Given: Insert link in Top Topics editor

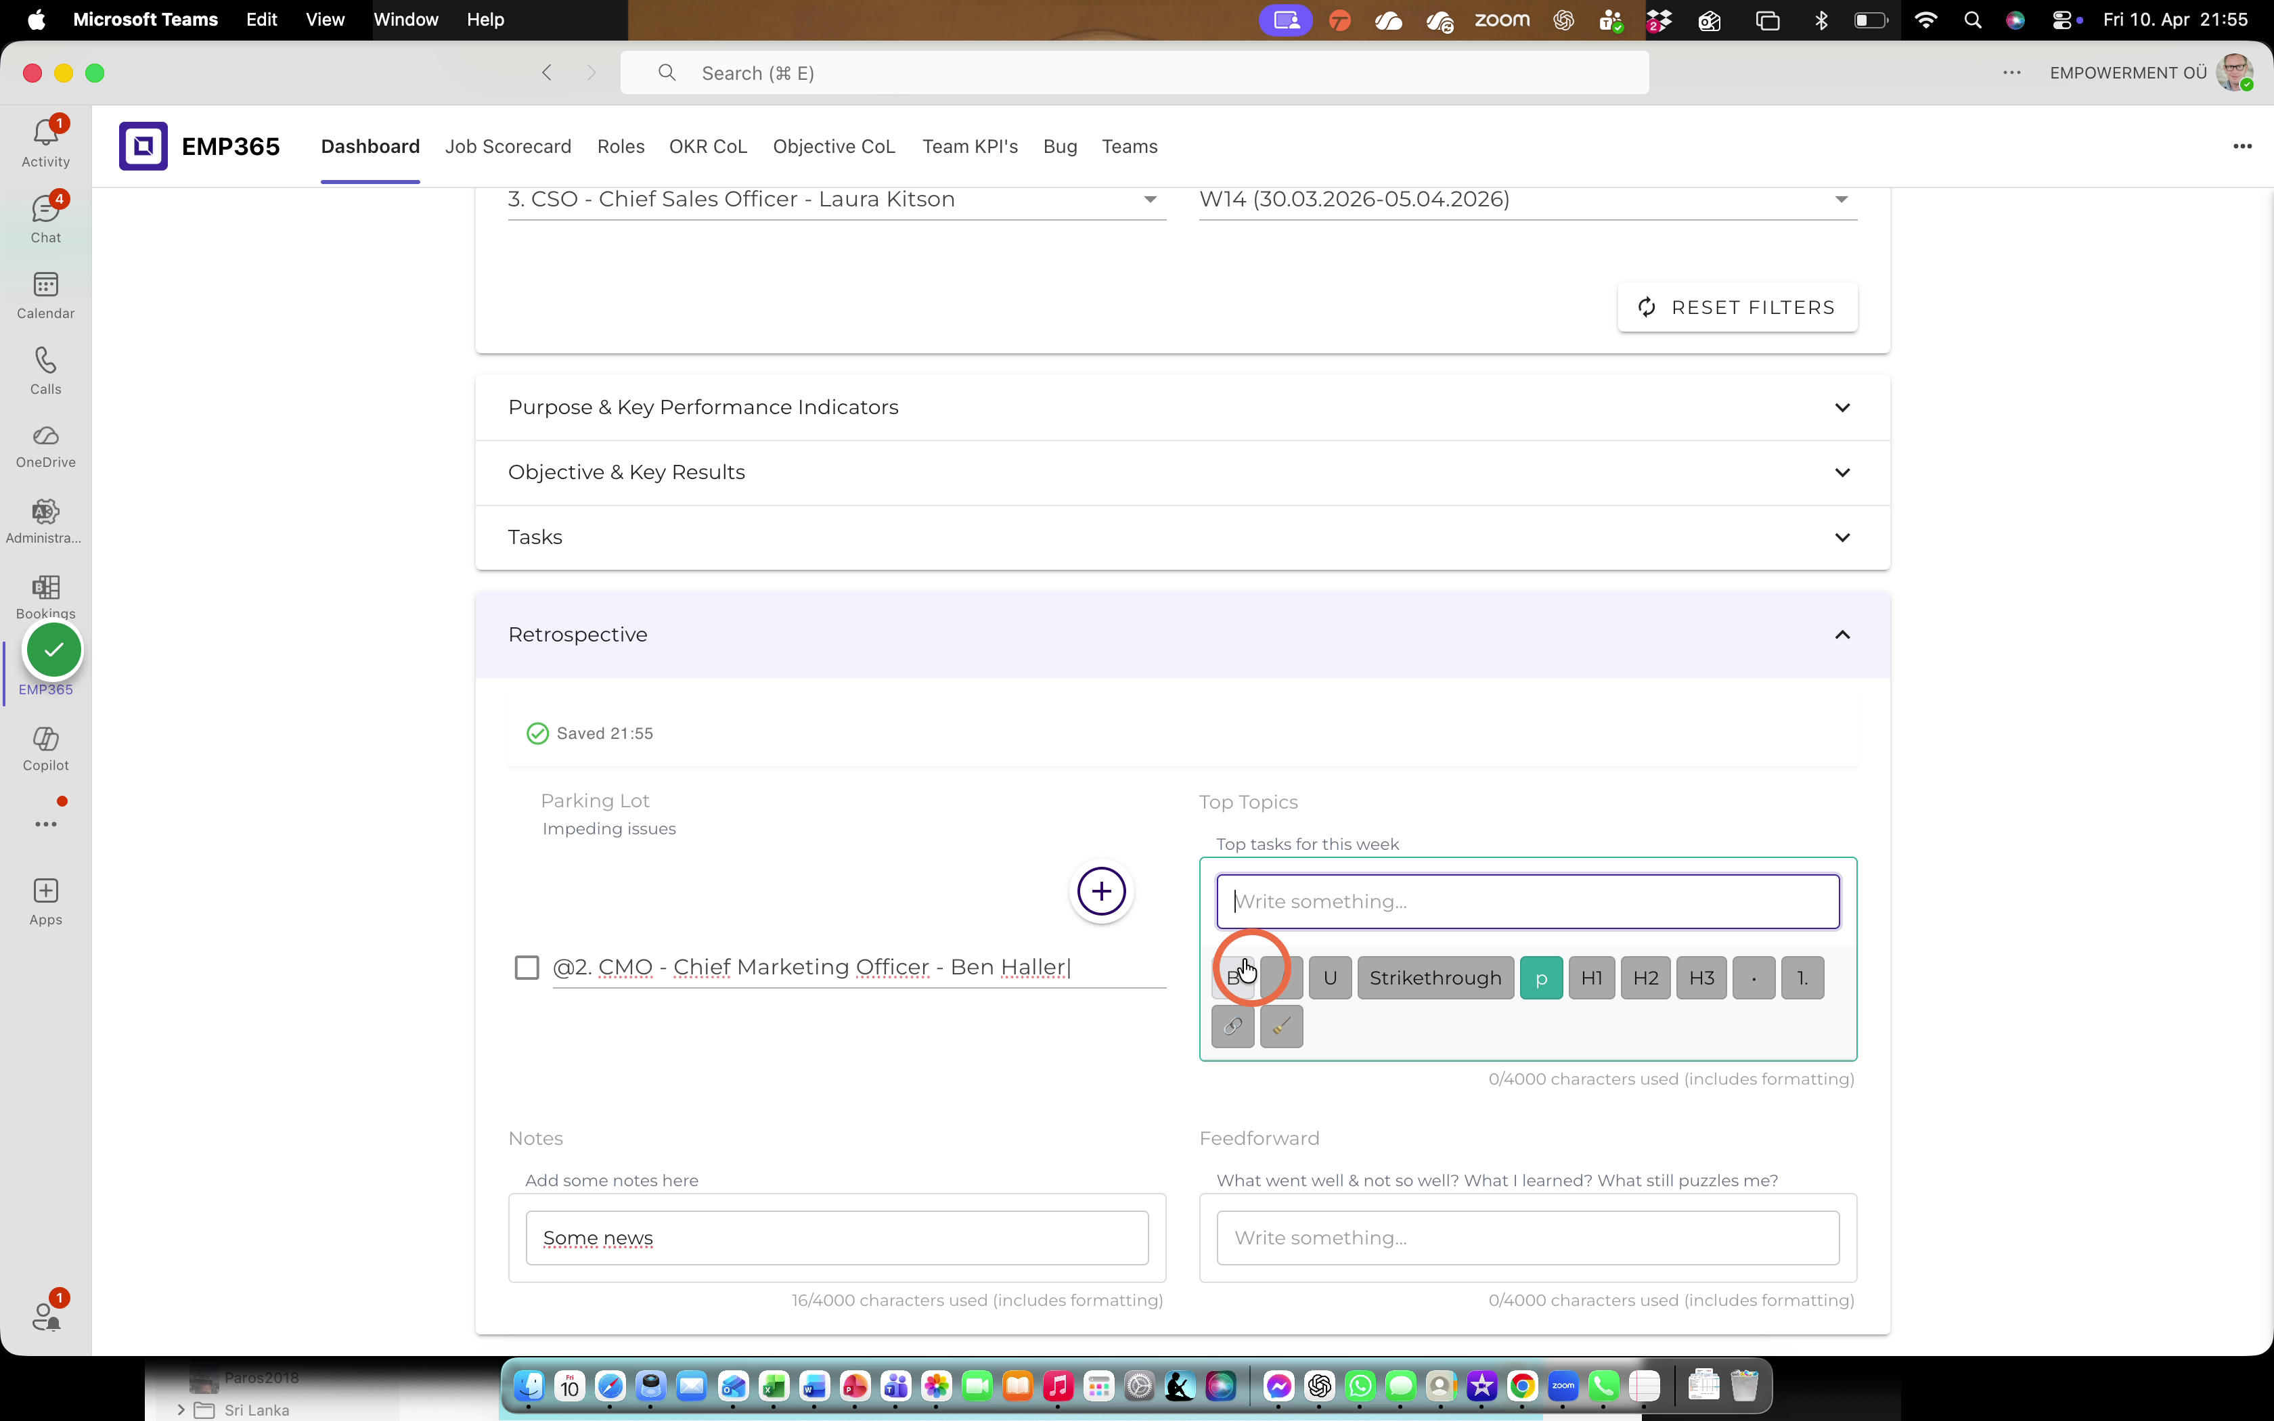Looking at the screenshot, I should [x=1232, y=1027].
